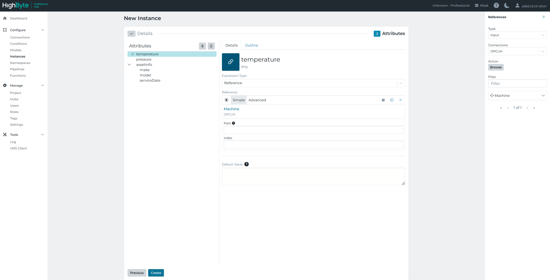Select Advanced reference mode
This screenshot has width=550, height=280.
tap(257, 100)
